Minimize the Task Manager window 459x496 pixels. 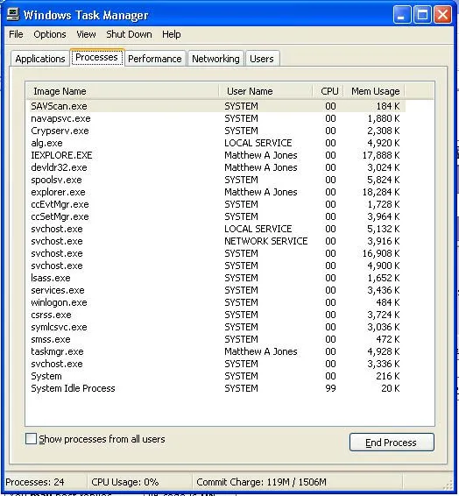(402, 15)
